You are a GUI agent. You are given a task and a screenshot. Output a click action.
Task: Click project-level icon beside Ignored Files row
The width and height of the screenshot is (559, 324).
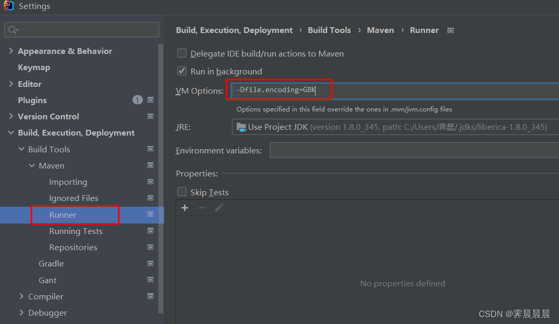(x=150, y=198)
